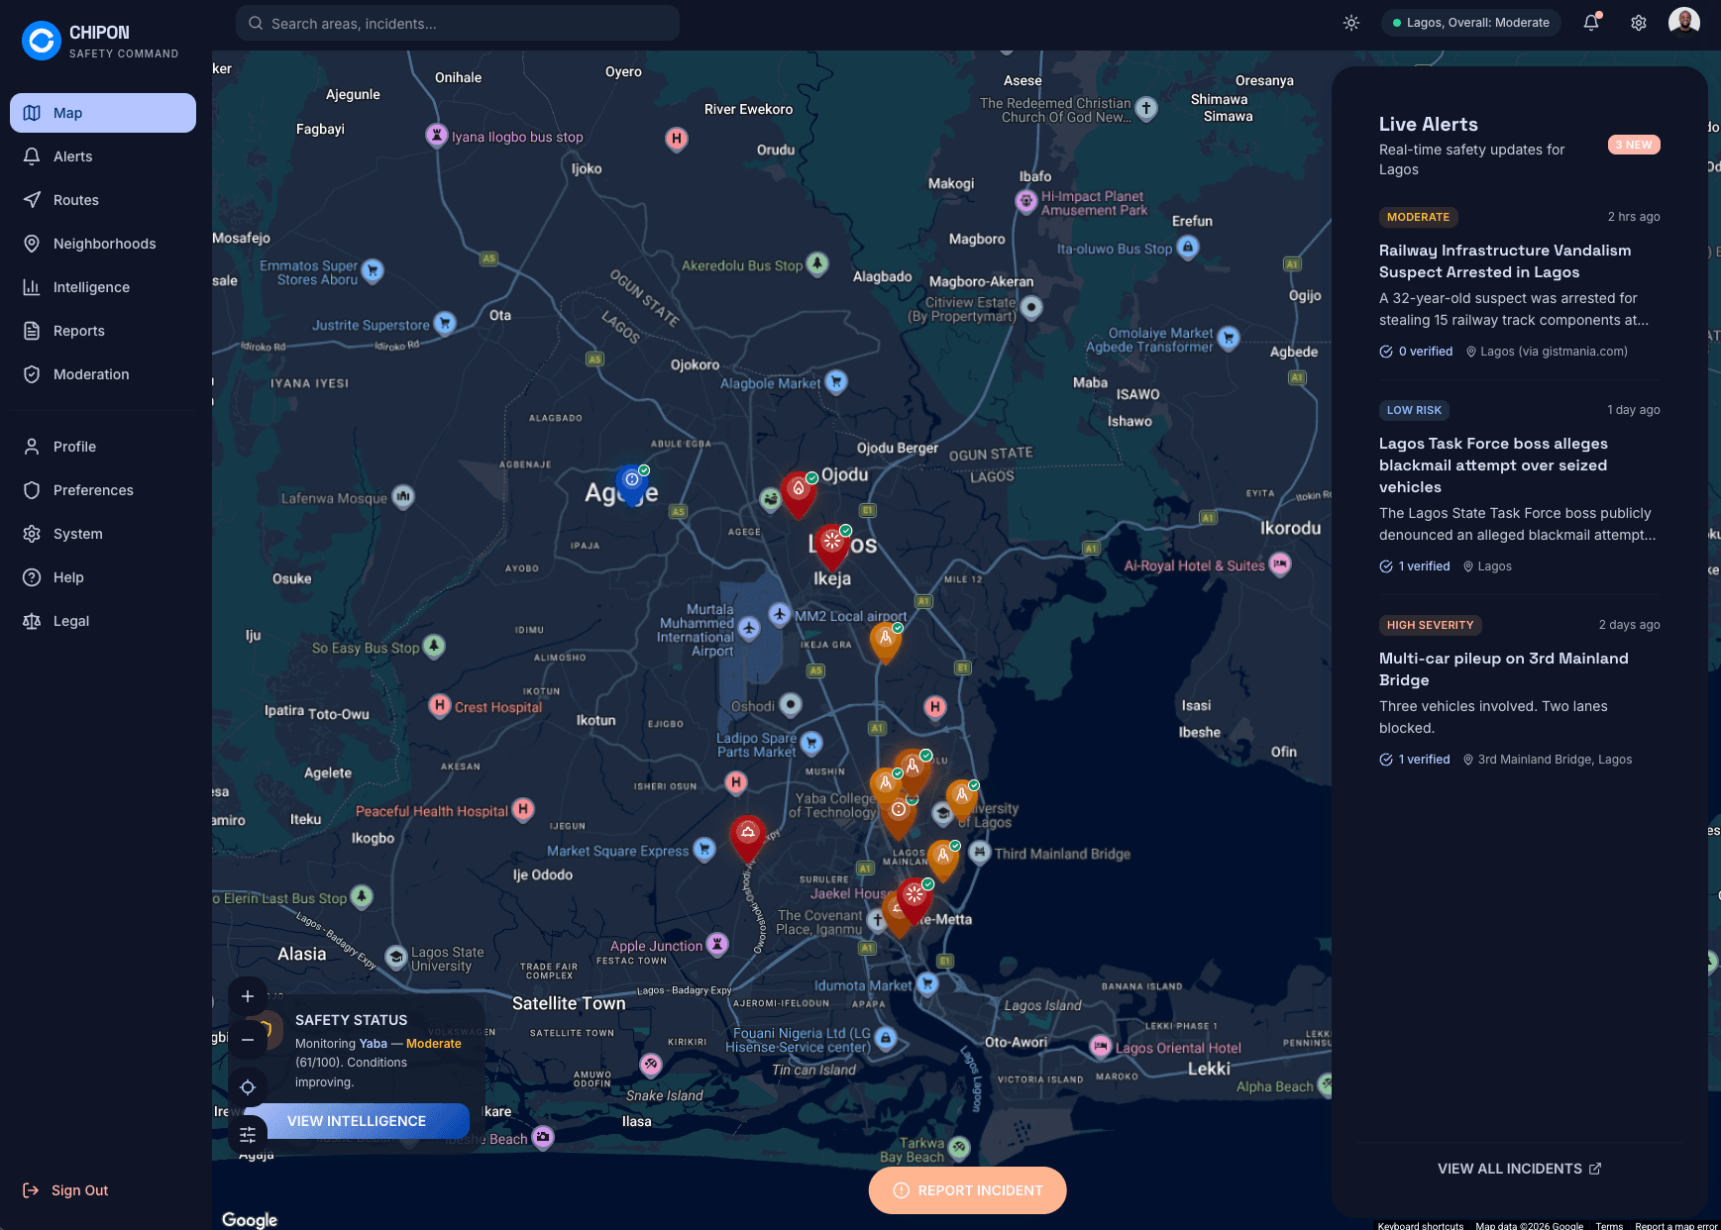Open the settings gear
Screen dimensions: 1721x1230
(x=1639, y=22)
